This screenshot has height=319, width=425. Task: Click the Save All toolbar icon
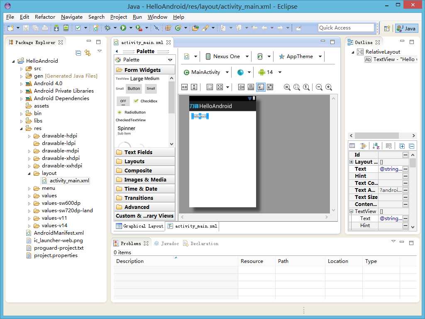(x=35, y=28)
